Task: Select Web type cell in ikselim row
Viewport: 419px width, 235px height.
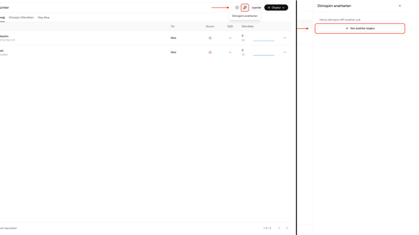Action: (173, 38)
